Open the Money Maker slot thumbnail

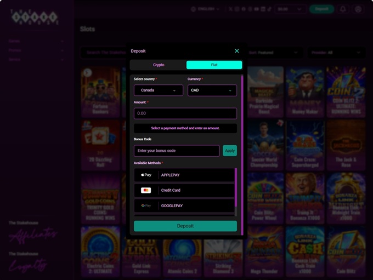pos(305,92)
